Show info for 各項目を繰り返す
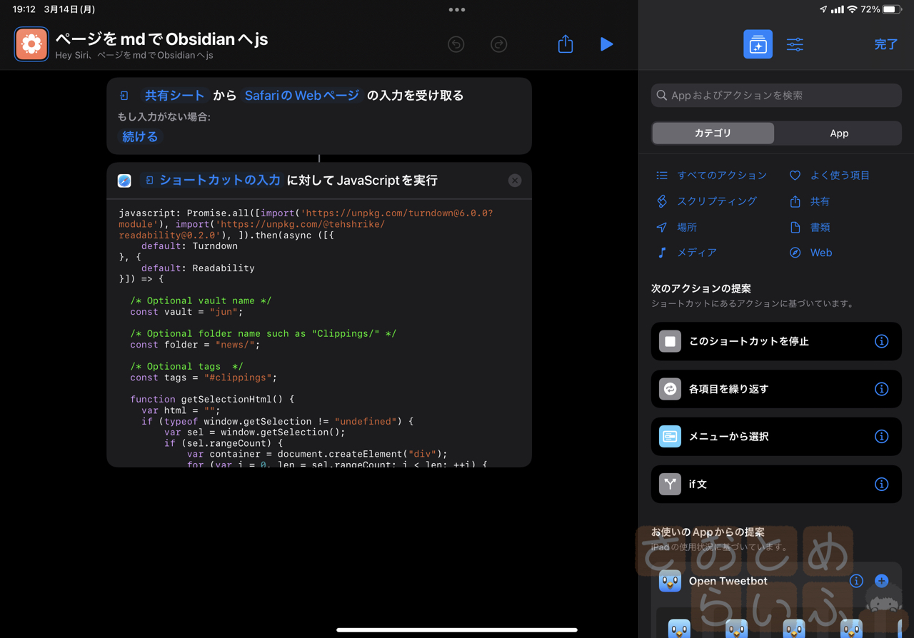Screen dimensions: 914x638 tap(882, 389)
